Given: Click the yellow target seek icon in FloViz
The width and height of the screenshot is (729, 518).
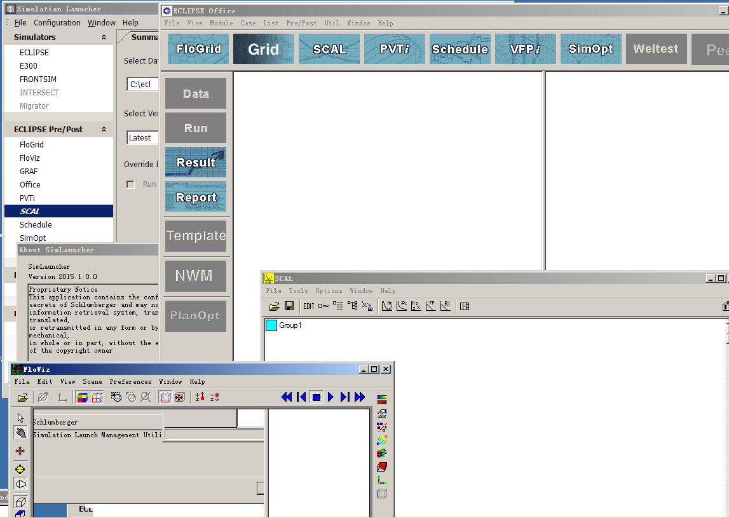Looking at the screenshot, I should (x=20, y=469).
